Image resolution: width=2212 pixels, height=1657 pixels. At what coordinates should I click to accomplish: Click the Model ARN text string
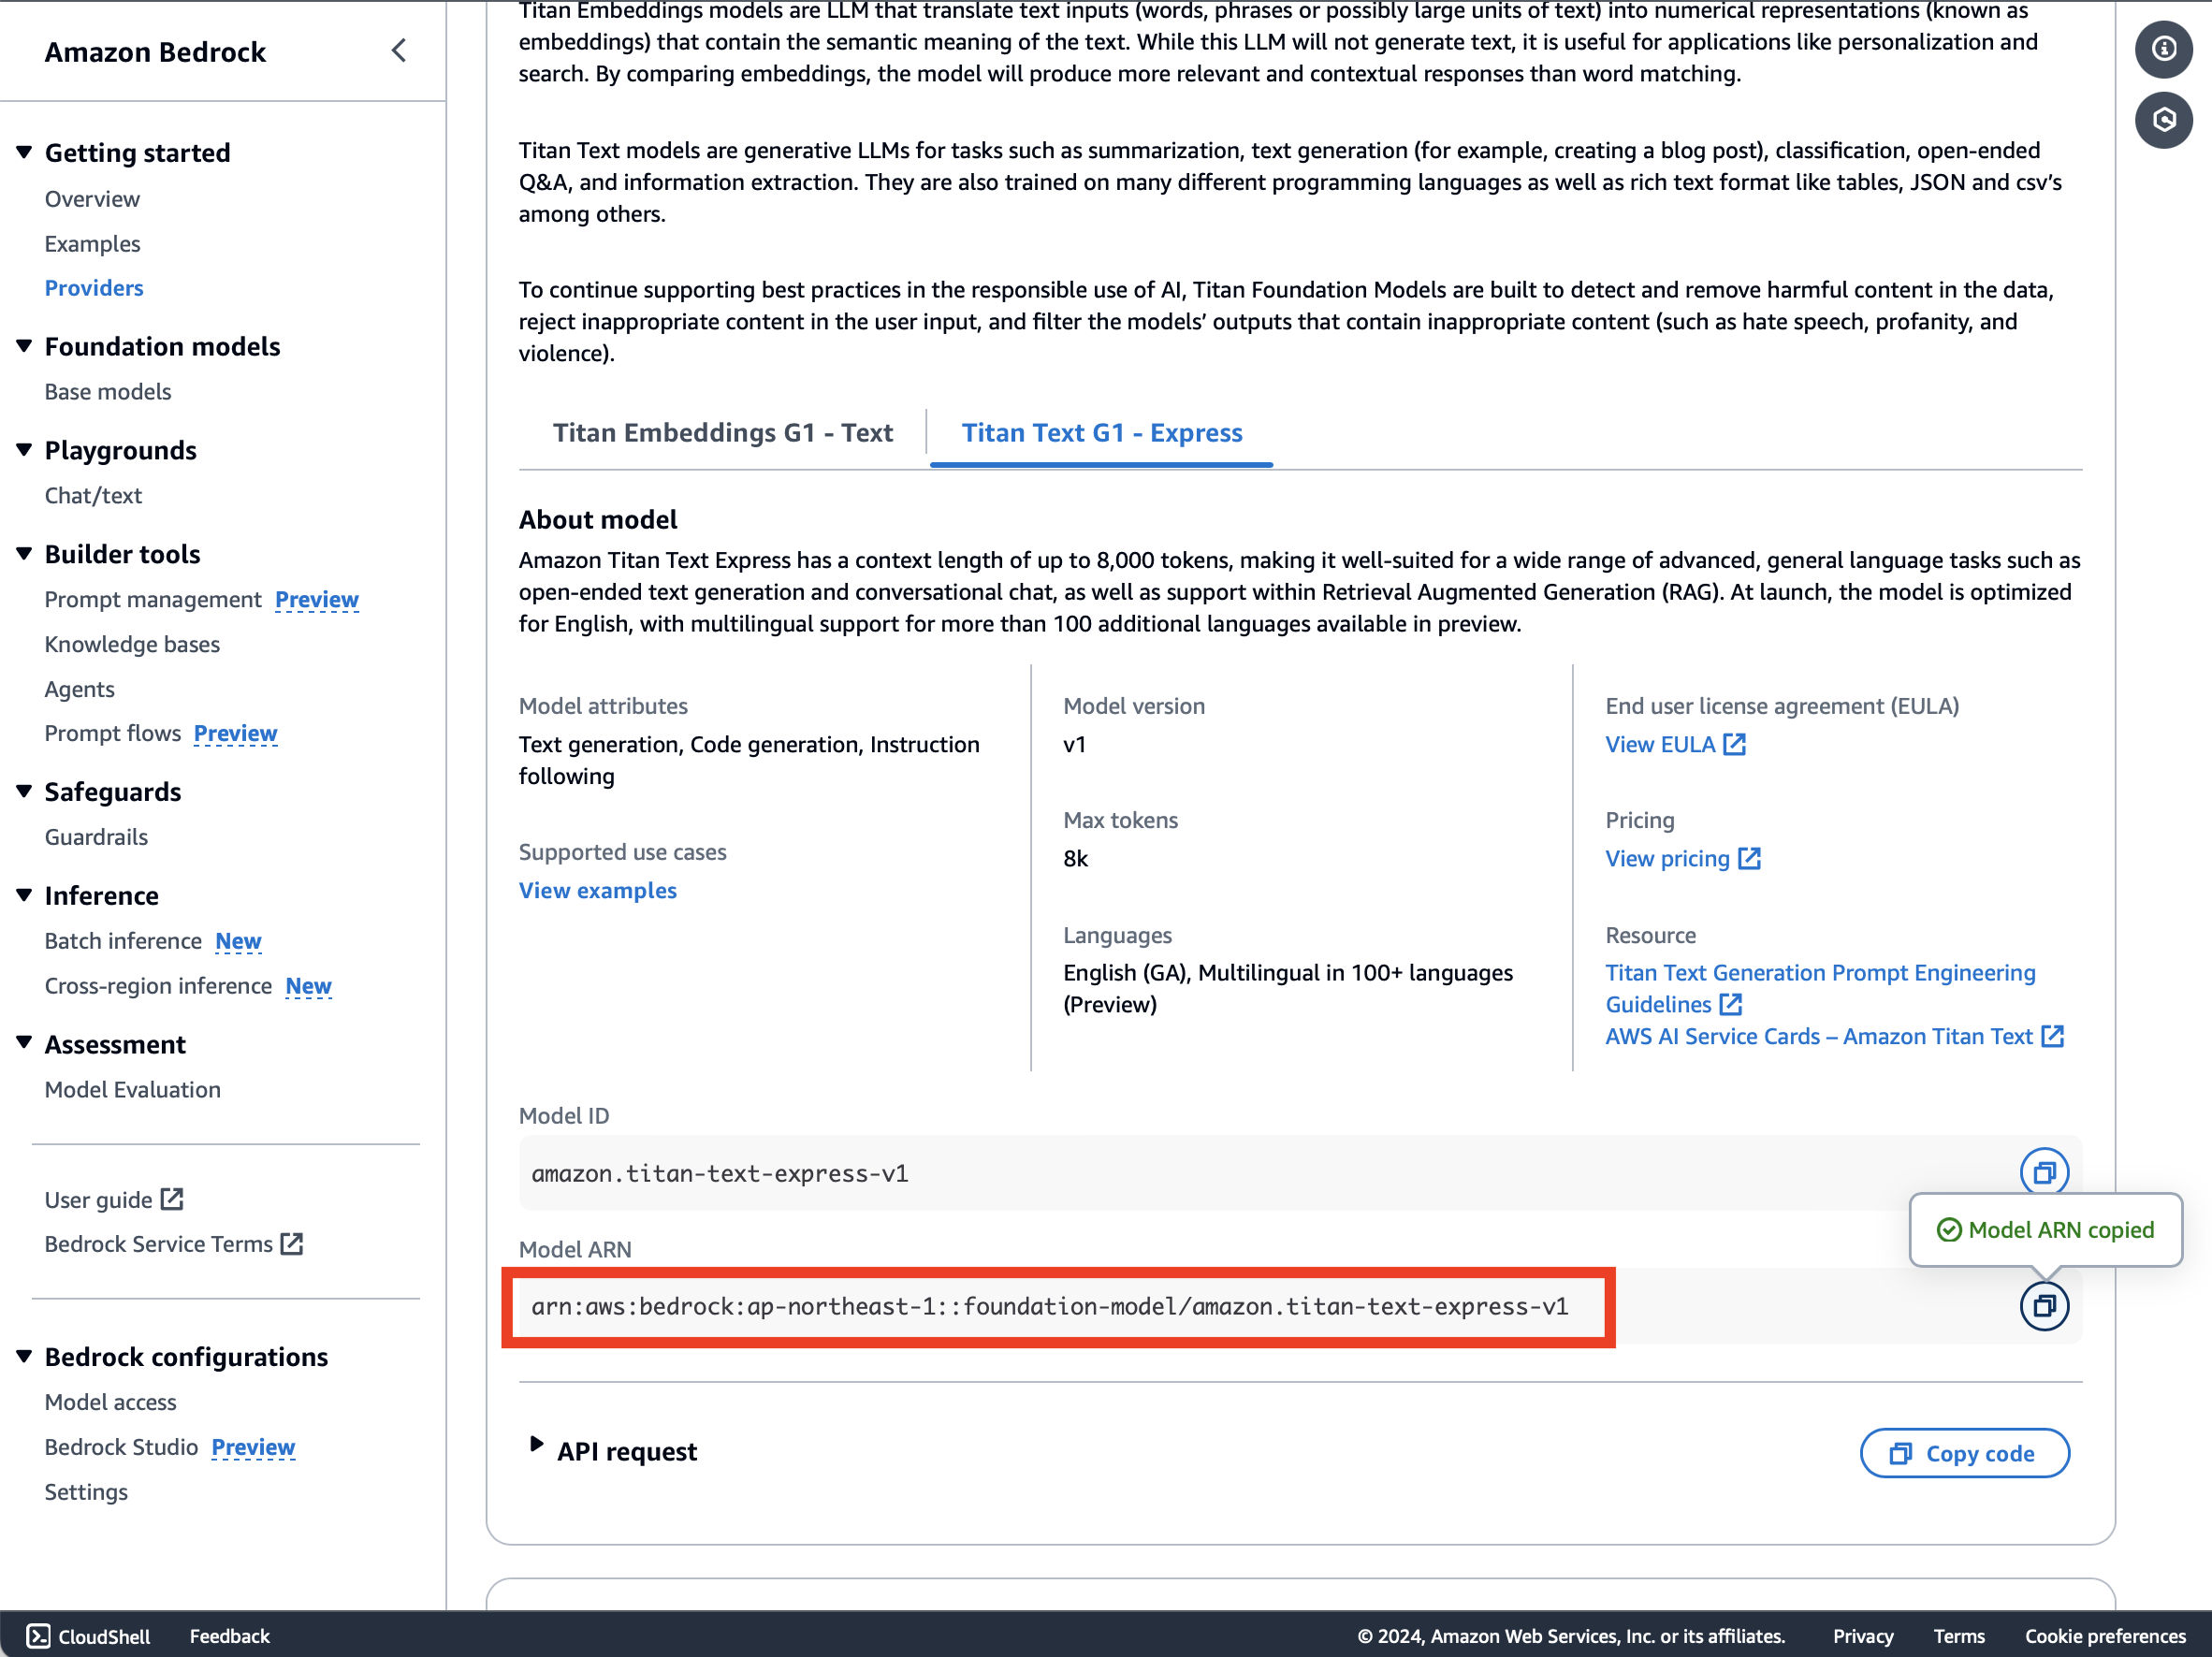click(x=1049, y=1307)
